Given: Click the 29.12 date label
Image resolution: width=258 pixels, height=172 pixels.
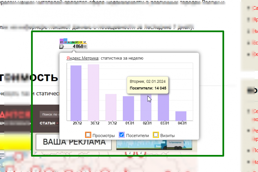Looking at the screenshot, I should coord(77,123).
